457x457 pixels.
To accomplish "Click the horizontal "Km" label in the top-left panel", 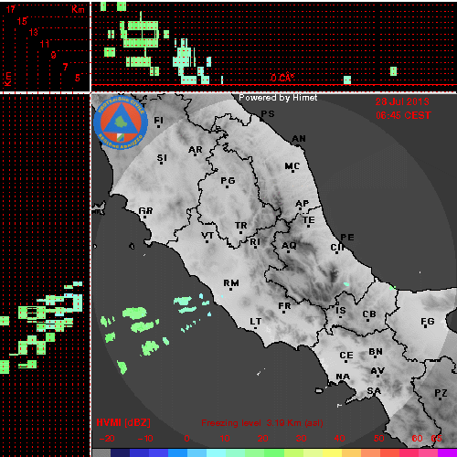I will [x=78, y=9].
